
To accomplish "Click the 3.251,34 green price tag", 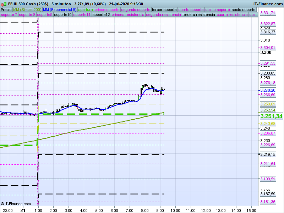I will coord(271,116).
